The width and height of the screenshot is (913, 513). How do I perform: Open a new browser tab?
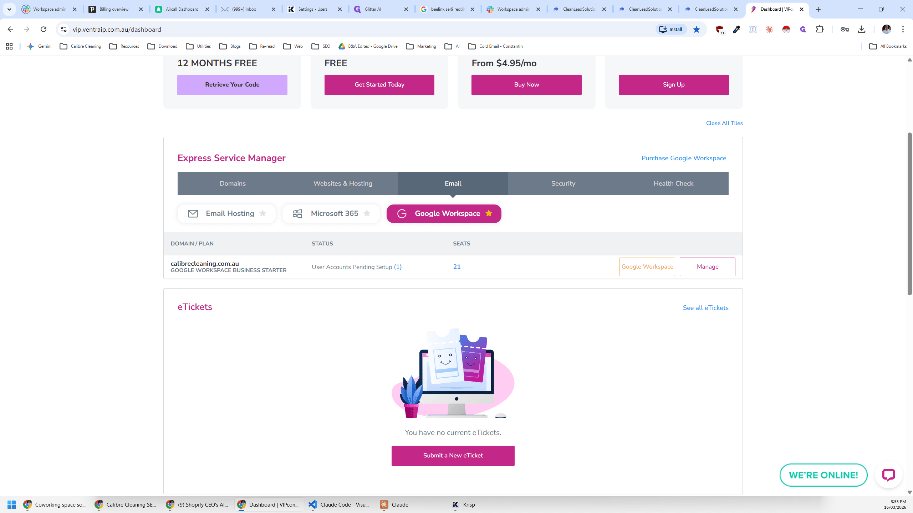pos(818,9)
